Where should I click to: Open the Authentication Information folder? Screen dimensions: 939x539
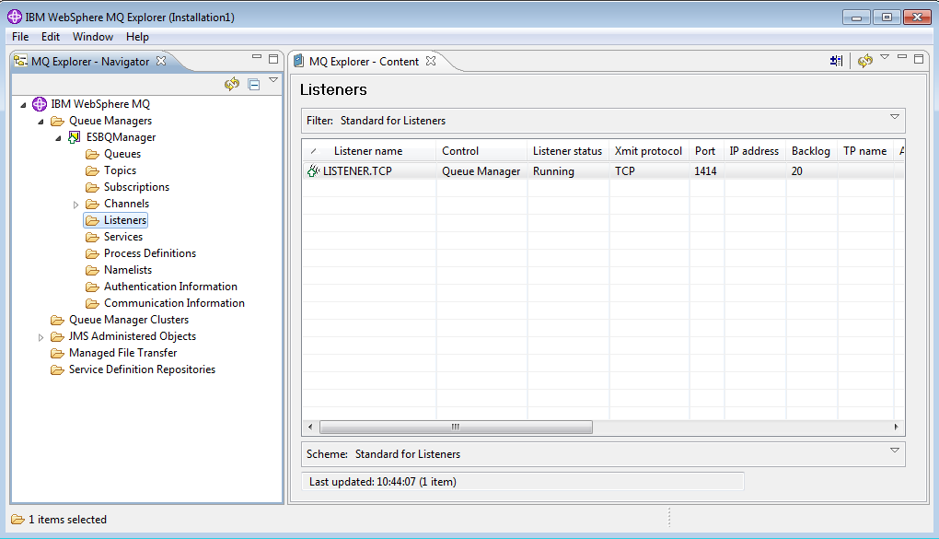pyautogui.click(x=170, y=287)
